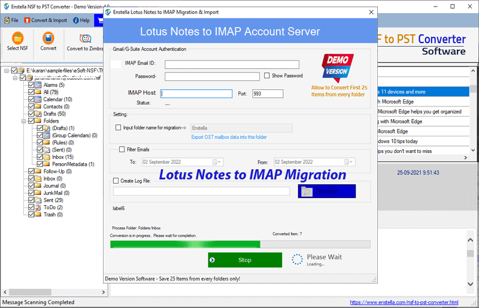Image resolution: width=479 pixels, height=308 pixels.
Task: Click the (Rules) folder icon
Action: (47, 142)
